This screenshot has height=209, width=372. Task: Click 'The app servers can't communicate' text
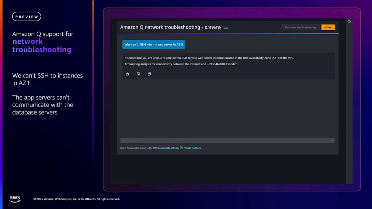coord(43,105)
